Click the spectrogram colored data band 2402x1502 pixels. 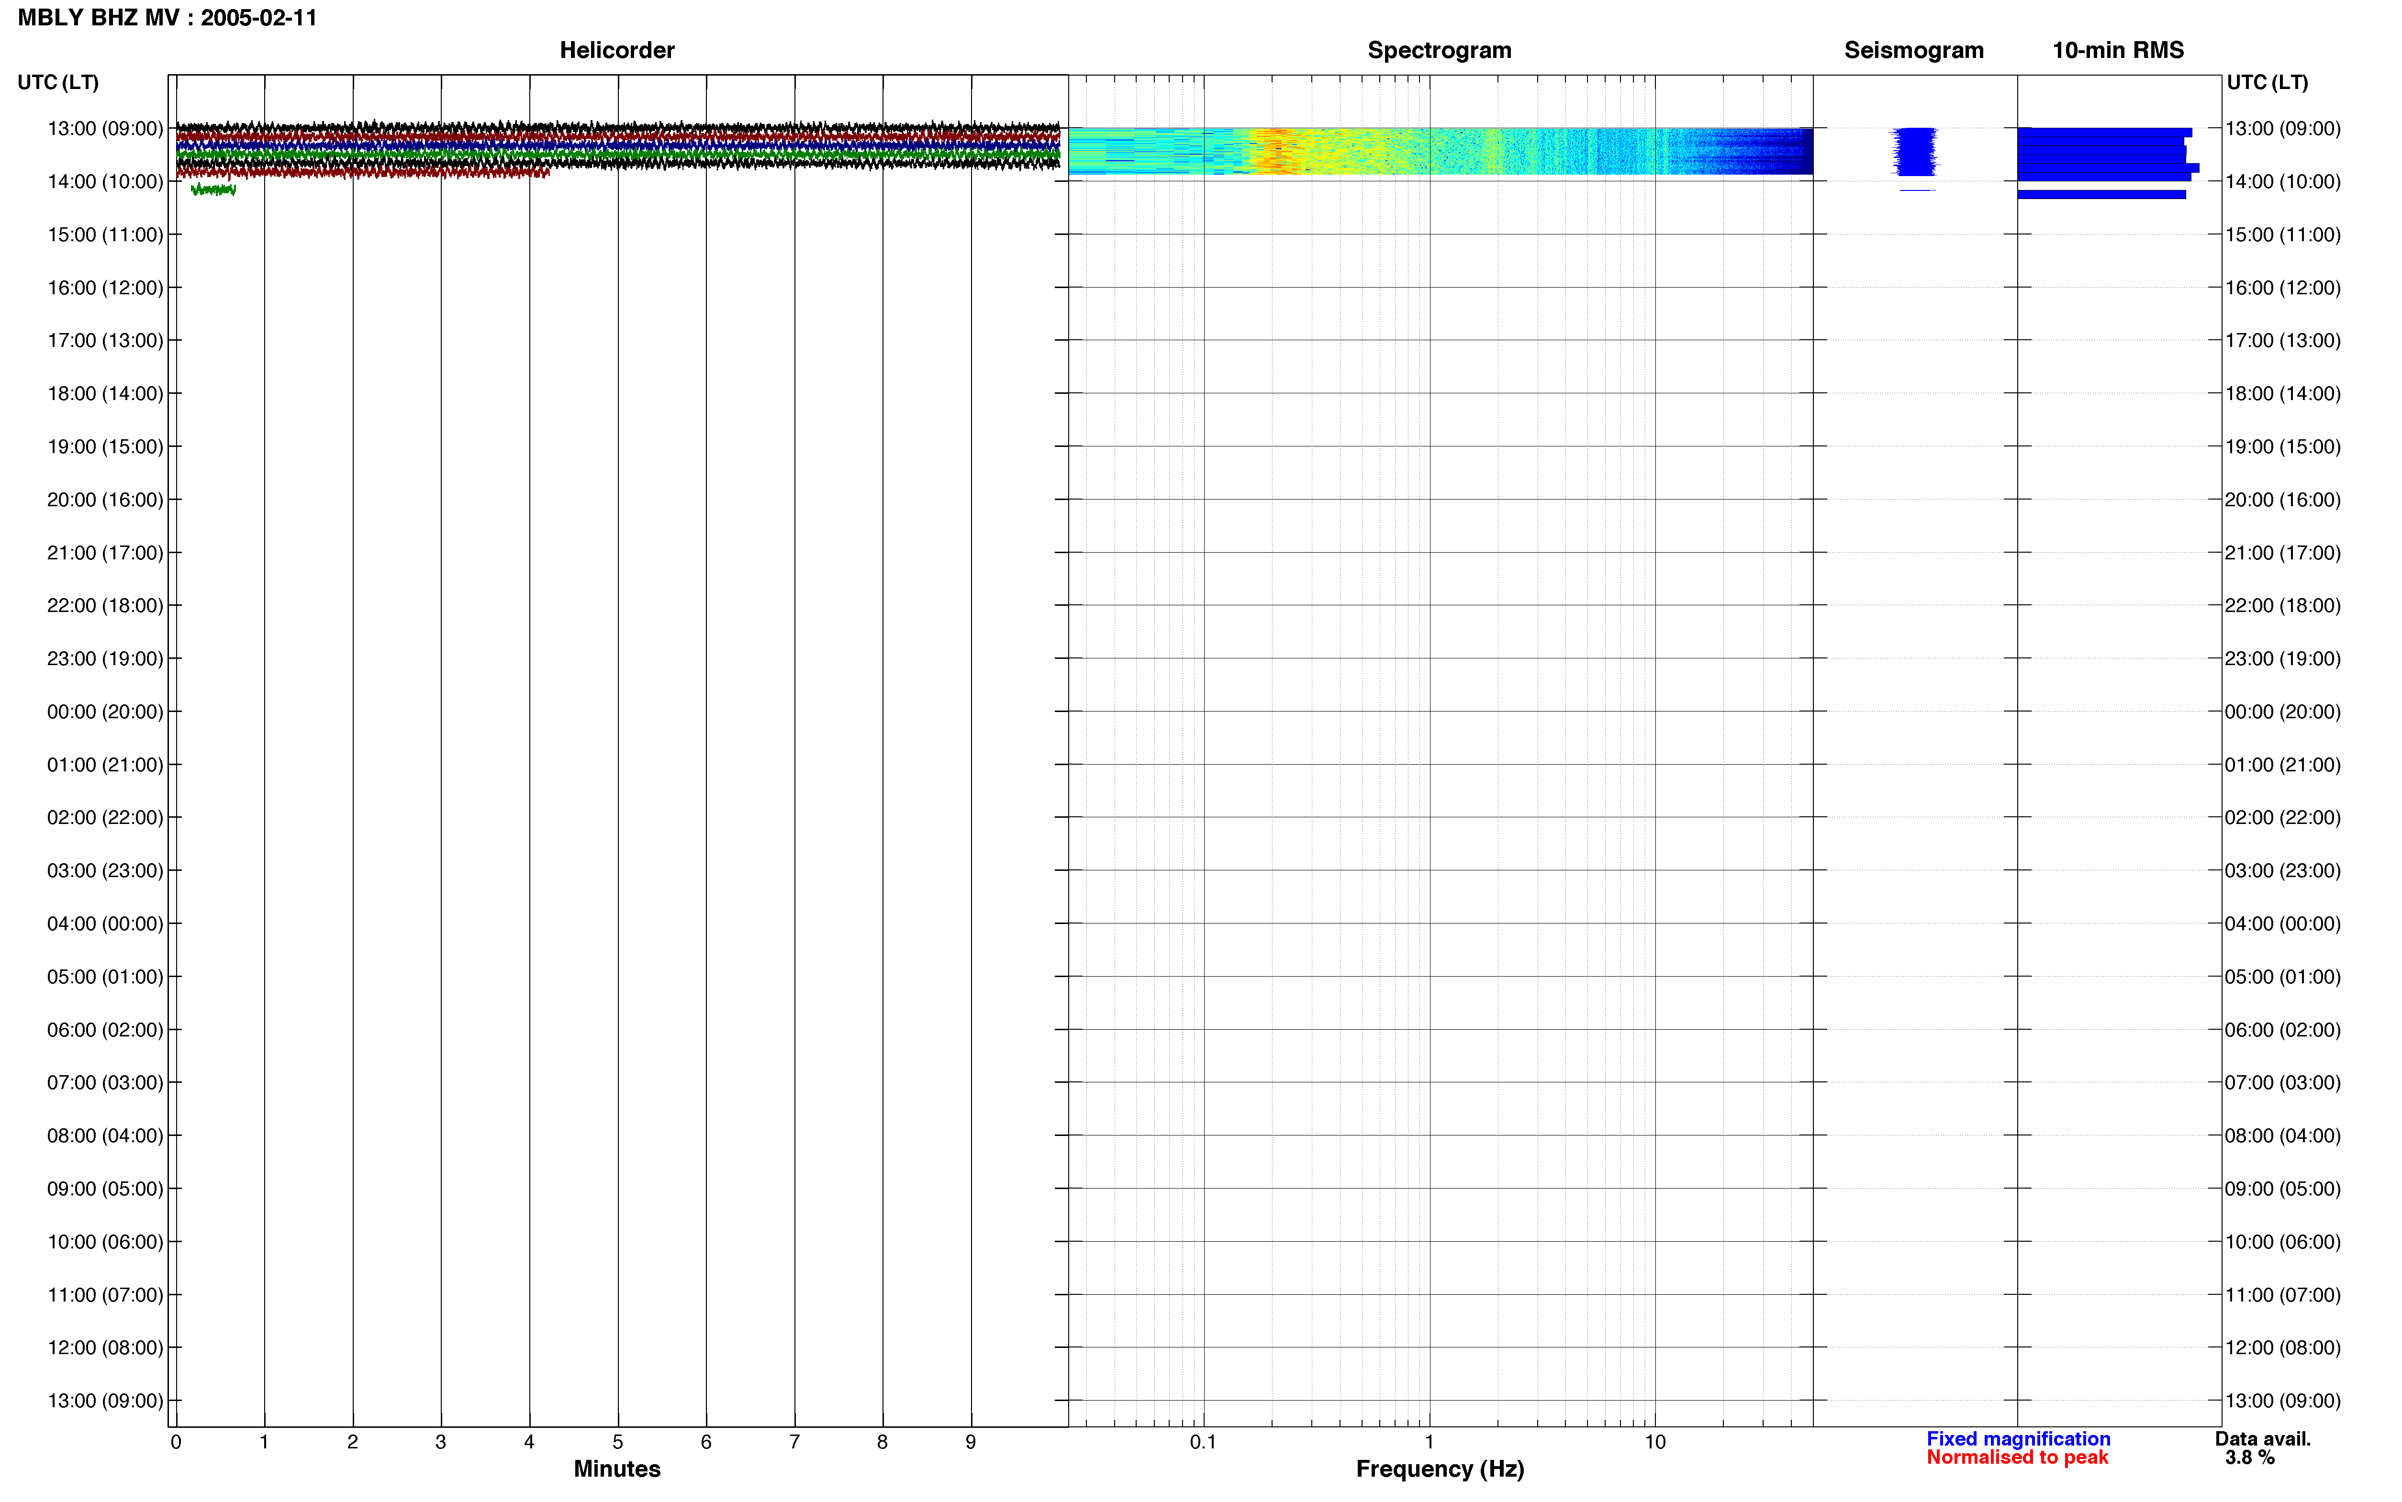click(1441, 151)
